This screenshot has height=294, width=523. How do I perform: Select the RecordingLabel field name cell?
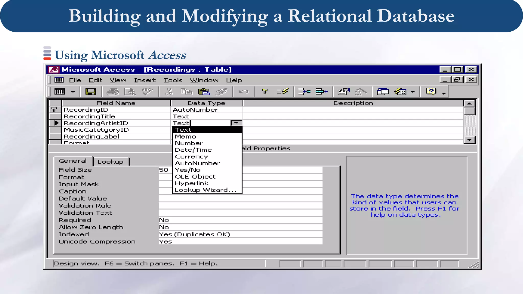pos(116,136)
